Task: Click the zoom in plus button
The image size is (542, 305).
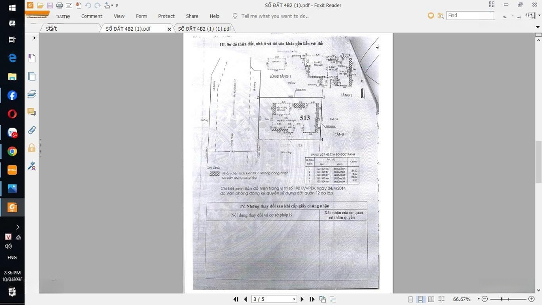Action: click(x=532, y=299)
